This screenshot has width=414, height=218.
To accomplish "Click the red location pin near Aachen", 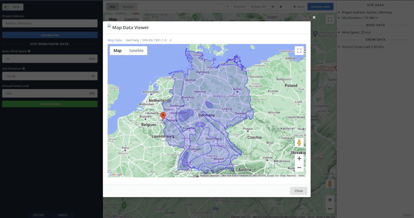I will [163, 116].
